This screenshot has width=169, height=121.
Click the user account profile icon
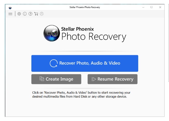[42, 14]
